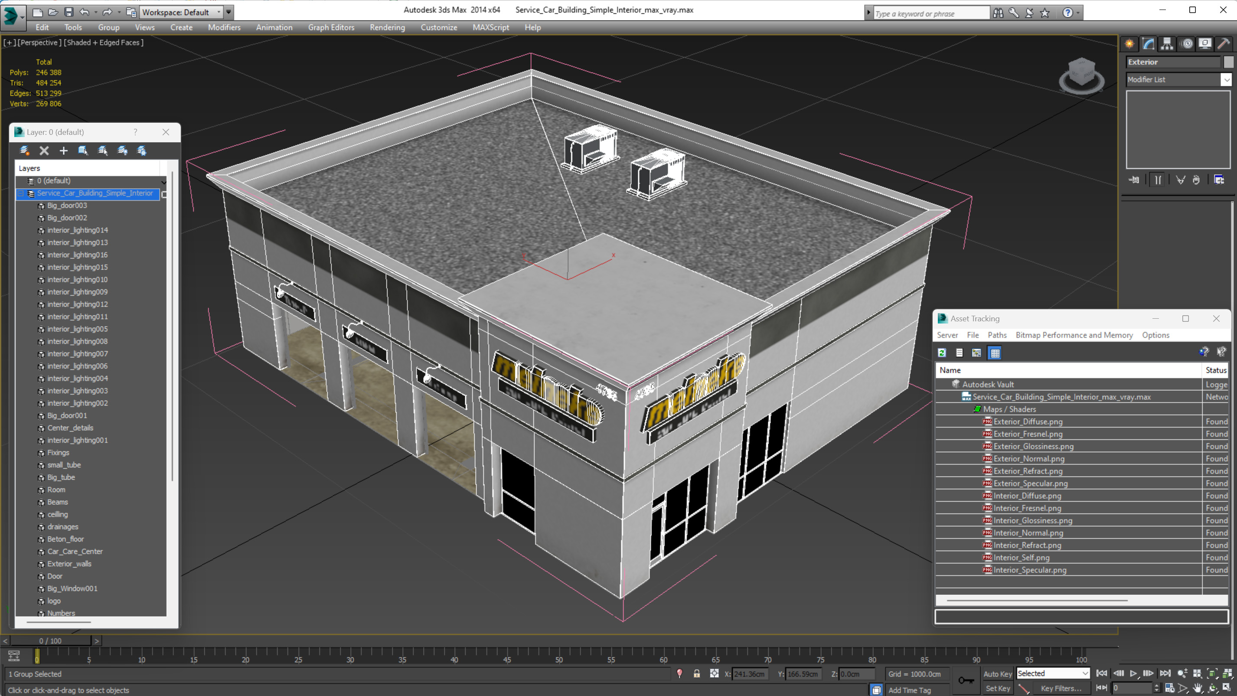Click Remove Modifier trash icon in stack tools
Screen dimensions: 1237x696
pyautogui.click(x=1196, y=180)
